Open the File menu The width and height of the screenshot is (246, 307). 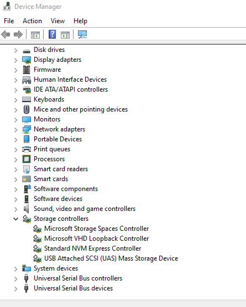(x=9, y=21)
